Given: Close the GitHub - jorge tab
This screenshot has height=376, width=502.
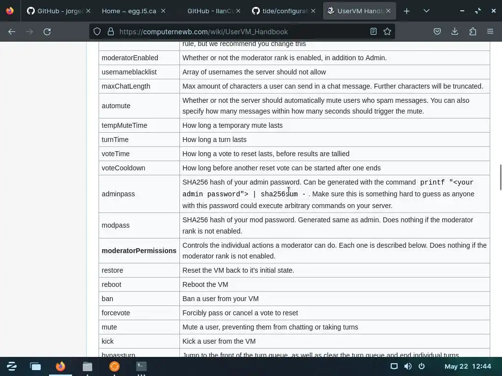Looking at the screenshot, I should [x=88, y=11].
